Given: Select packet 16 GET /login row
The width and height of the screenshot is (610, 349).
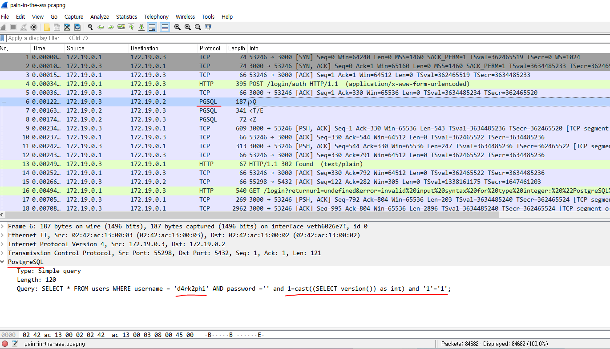Looking at the screenshot, I should (x=305, y=191).
